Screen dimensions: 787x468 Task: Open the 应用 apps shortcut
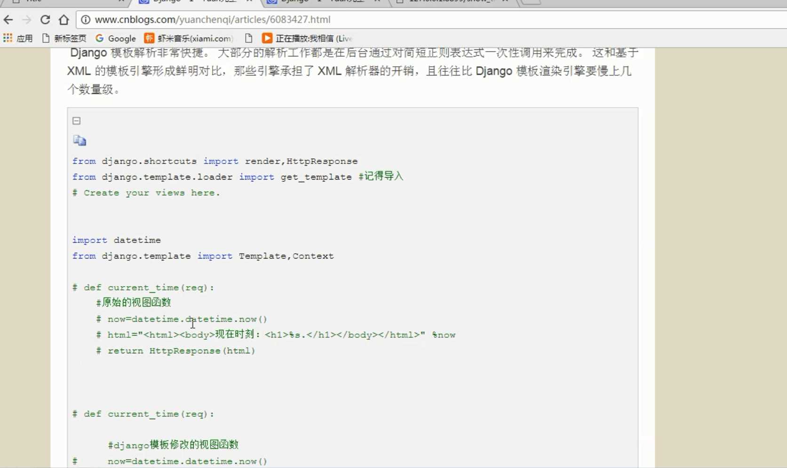point(18,38)
